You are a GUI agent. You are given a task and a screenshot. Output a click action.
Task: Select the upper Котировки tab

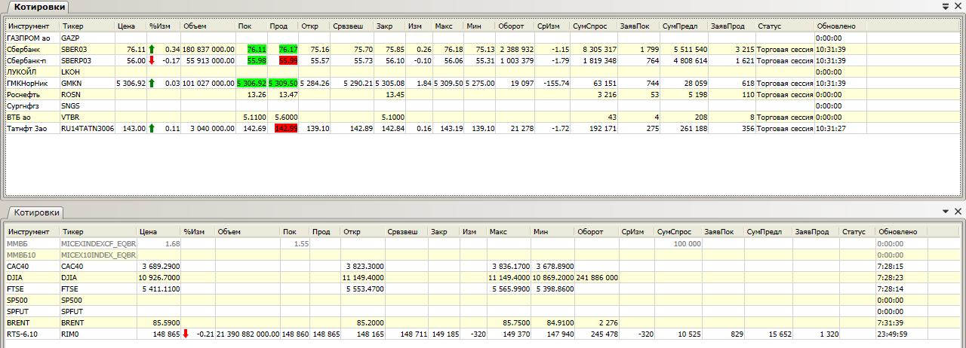click(x=39, y=7)
